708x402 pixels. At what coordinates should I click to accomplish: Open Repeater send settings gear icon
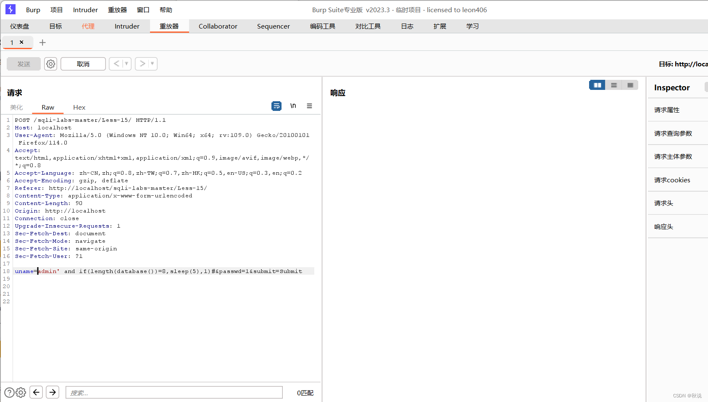click(51, 64)
